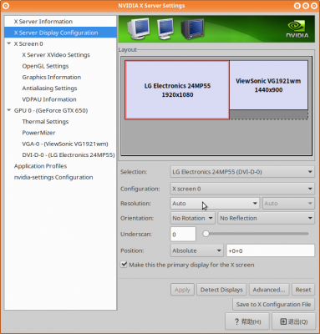Click the position offset +0+0 field
Image resolution: width=320 pixels, height=334 pixels.
click(x=271, y=250)
